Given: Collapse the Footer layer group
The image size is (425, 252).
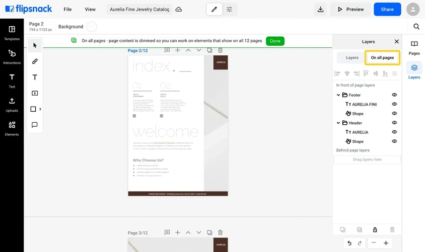Looking at the screenshot, I should tap(338, 95).
